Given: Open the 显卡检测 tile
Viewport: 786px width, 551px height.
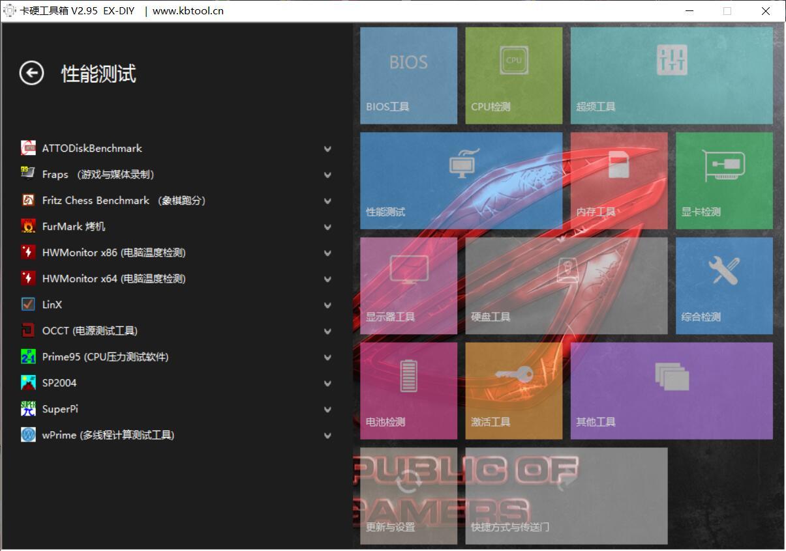Looking at the screenshot, I should click(724, 181).
